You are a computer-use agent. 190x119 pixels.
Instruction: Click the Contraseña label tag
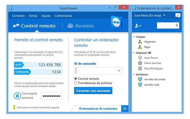(x=23, y=72)
